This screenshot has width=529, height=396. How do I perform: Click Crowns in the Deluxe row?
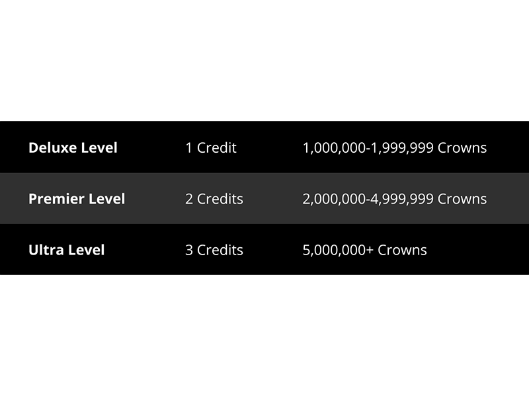click(x=462, y=147)
